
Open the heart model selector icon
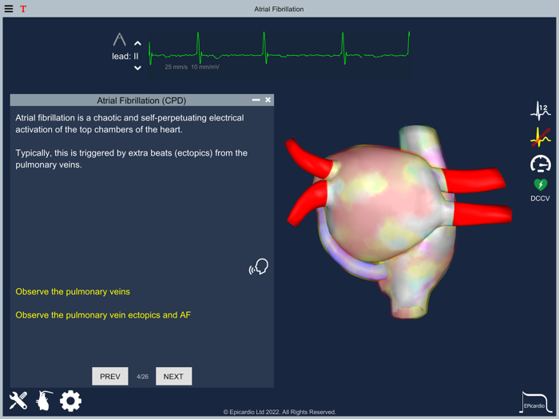[x=44, y=401]
